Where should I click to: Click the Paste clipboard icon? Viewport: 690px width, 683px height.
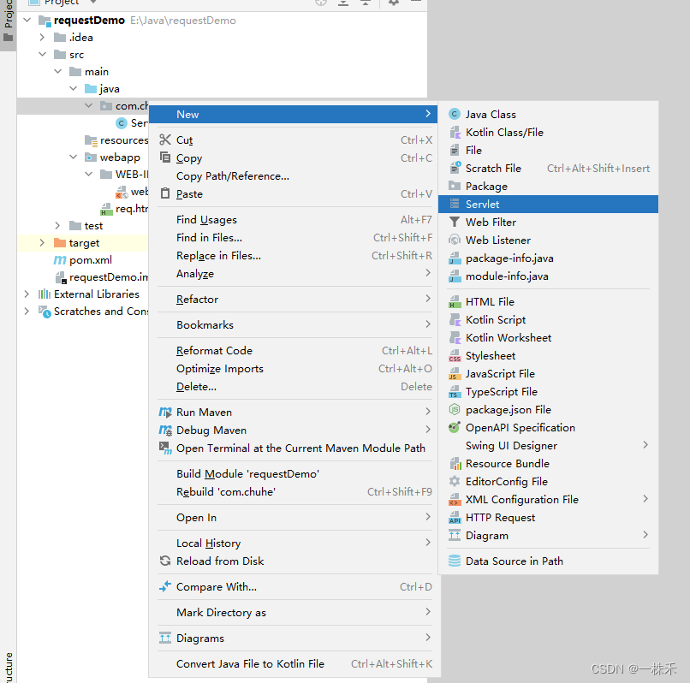coord(165,193)
